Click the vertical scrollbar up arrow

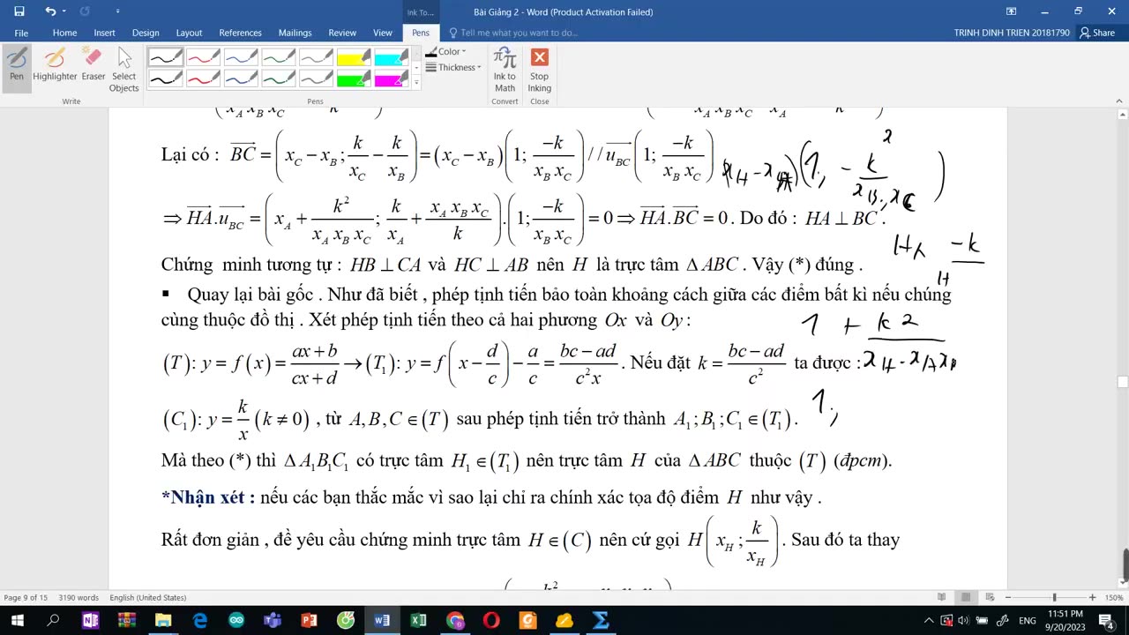coord(1122,114)
